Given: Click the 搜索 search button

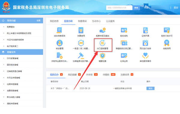Looking at the screenshot, I should [x=136, y=8].
